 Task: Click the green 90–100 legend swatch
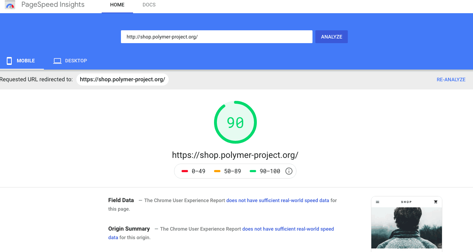[253, 171]
